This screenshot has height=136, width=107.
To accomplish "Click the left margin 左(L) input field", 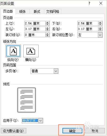I will [35, 29].
